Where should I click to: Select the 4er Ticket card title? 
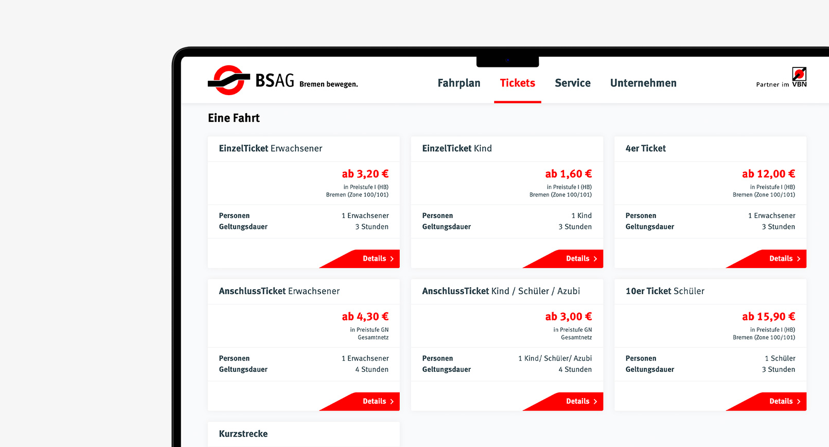tap(645, 149)
